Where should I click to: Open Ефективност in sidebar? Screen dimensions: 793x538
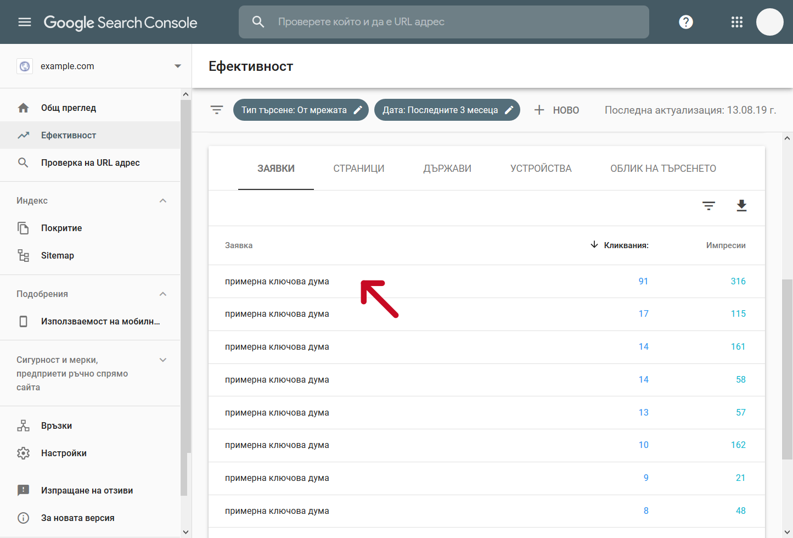coord(90,136)
